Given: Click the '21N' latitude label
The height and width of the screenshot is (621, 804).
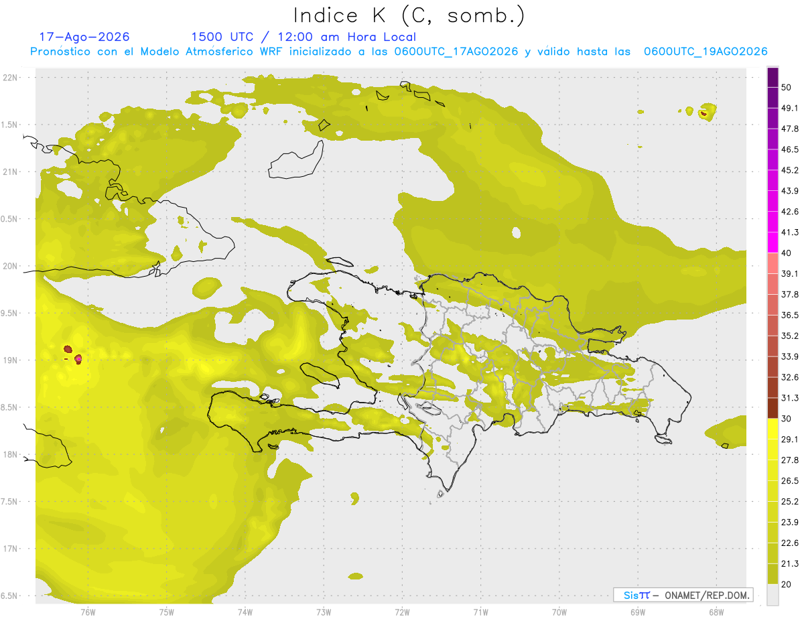Looking at the screenshot, I should click(x=10, y=171).
